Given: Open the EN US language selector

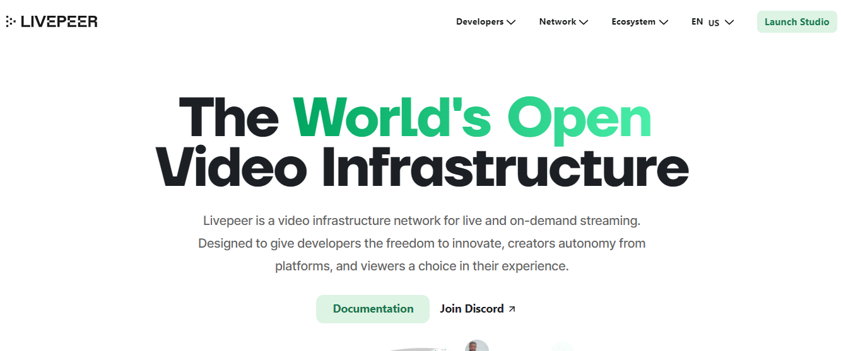Looking at the screenshot, I should click(712, 22).
